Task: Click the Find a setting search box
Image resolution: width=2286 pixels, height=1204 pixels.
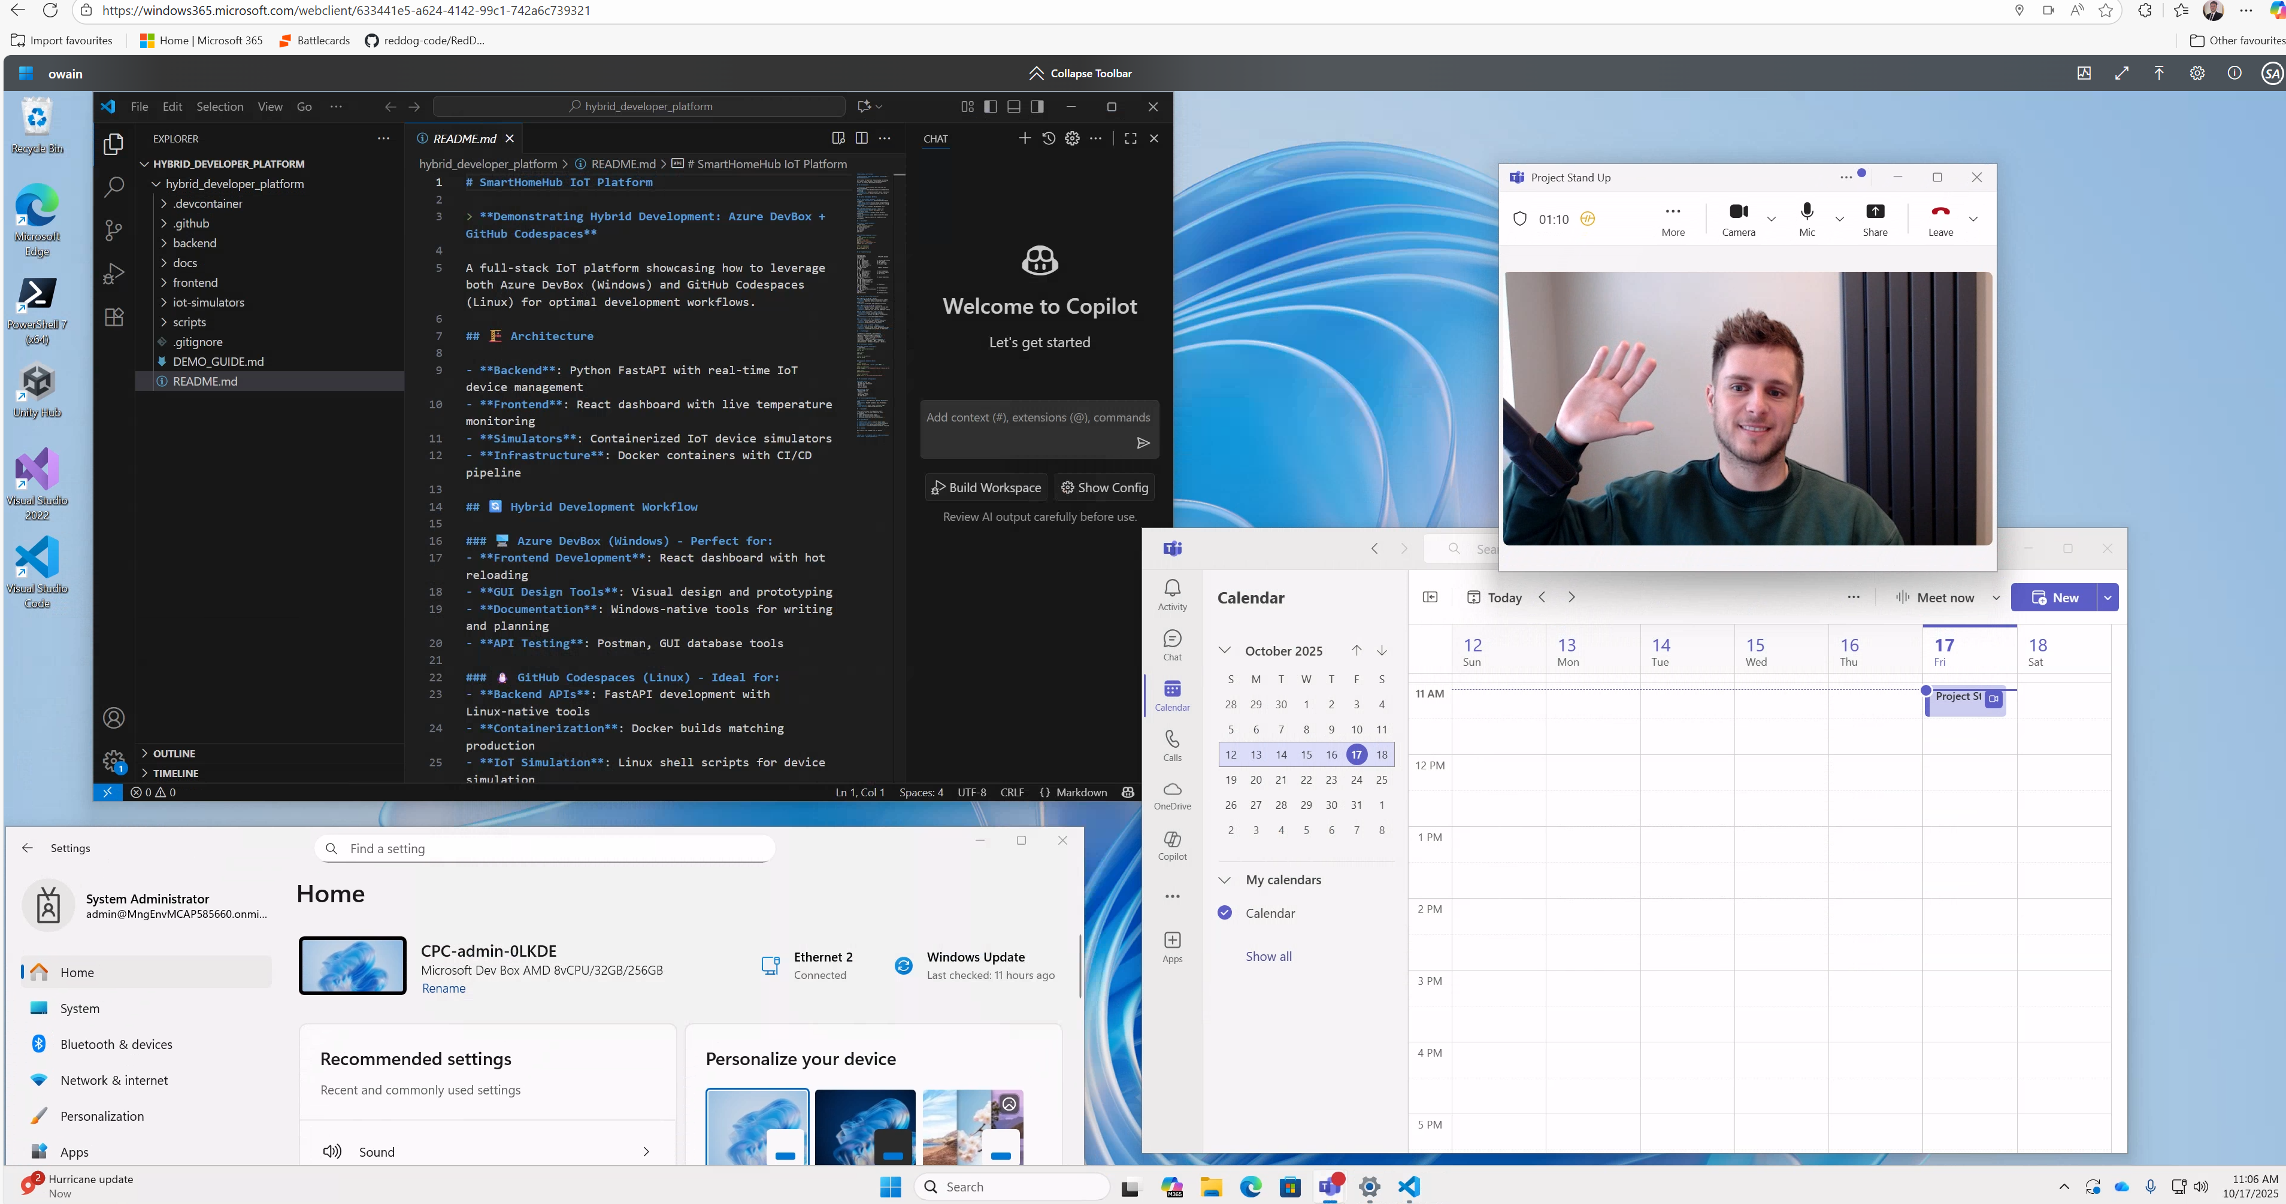Action: 544,848
